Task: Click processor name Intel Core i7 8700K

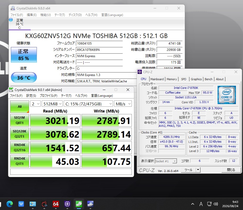Action: point(186,88)
